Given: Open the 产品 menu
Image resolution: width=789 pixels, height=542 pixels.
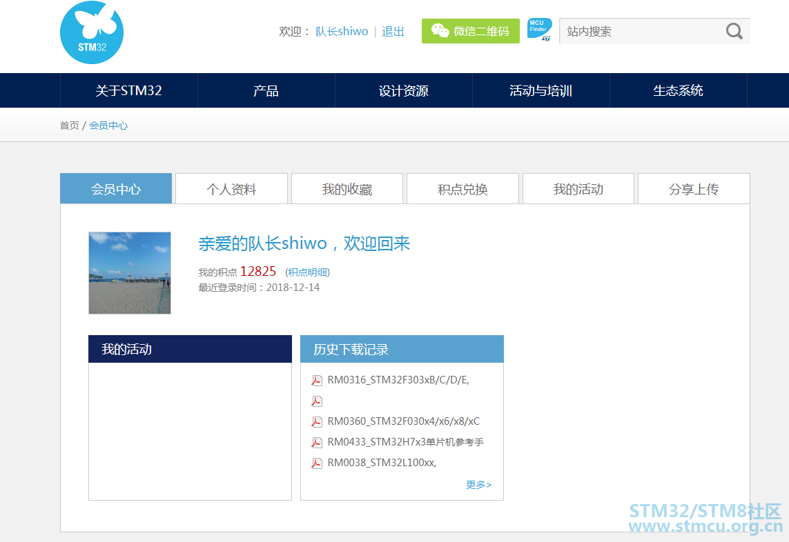Looking at the screenshot, I should tap(266, 90).
